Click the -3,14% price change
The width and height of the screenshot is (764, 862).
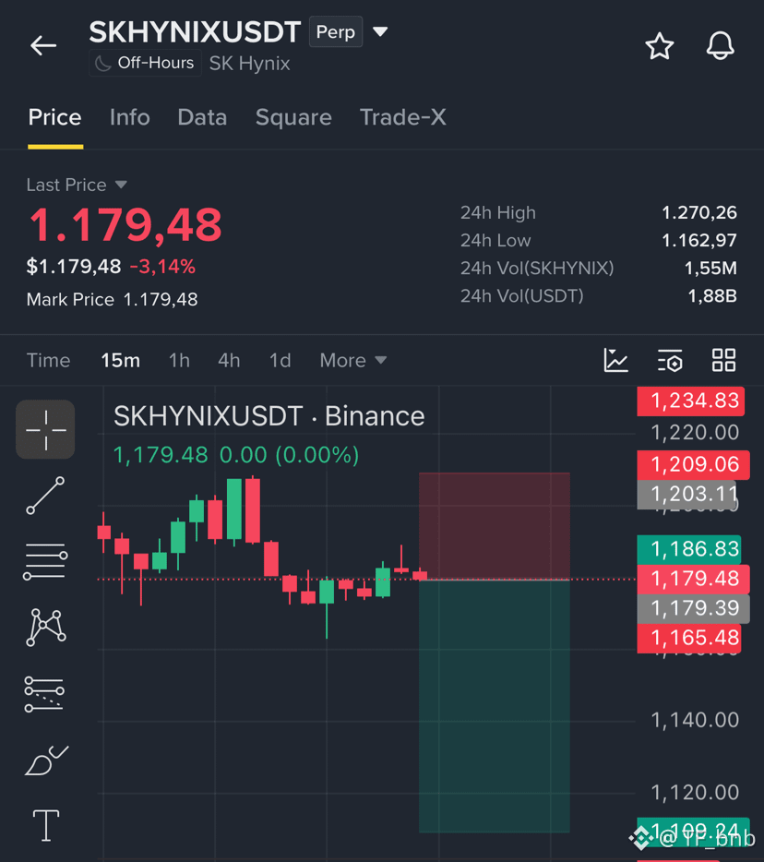pos(162,267)
